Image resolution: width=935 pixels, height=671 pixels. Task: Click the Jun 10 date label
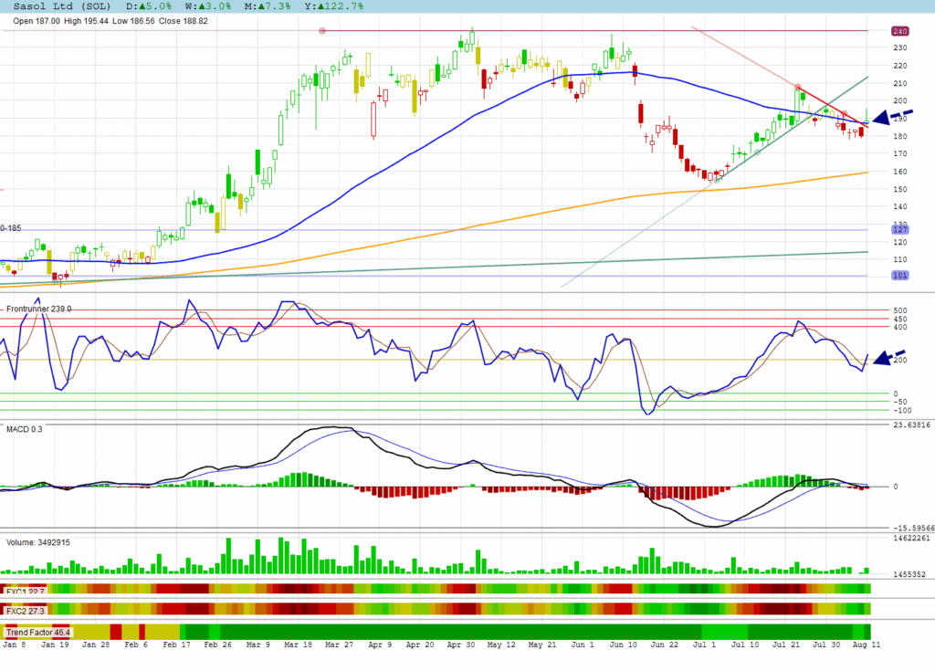623,645
